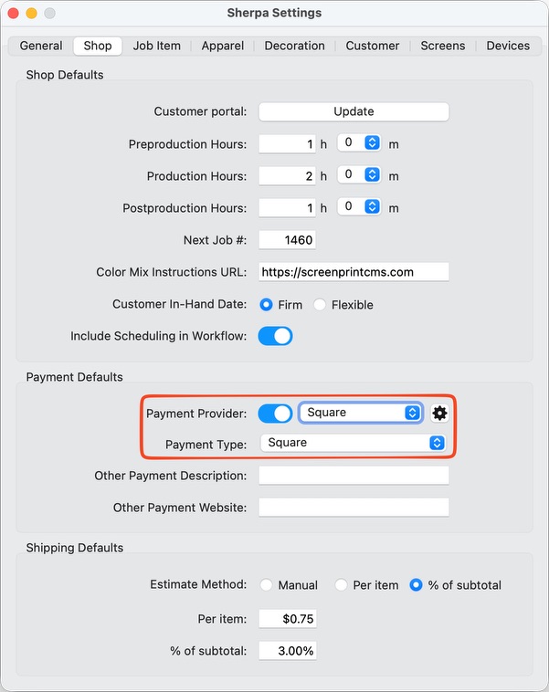Focus the Per item price field
Screen dimensions: 549x692
point(288,619)
